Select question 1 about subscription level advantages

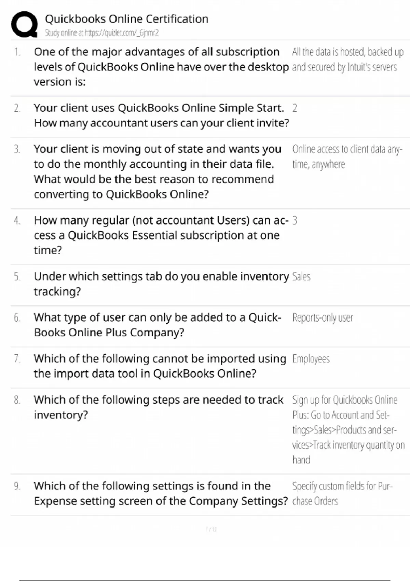click(161, 67)
